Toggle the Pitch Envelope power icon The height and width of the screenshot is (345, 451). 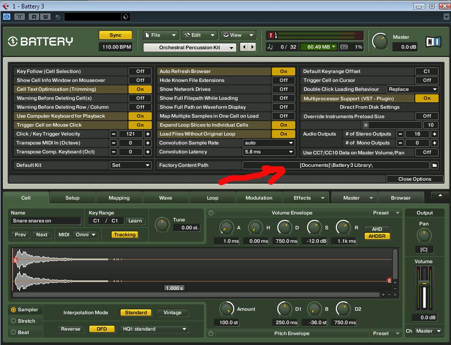211,333
